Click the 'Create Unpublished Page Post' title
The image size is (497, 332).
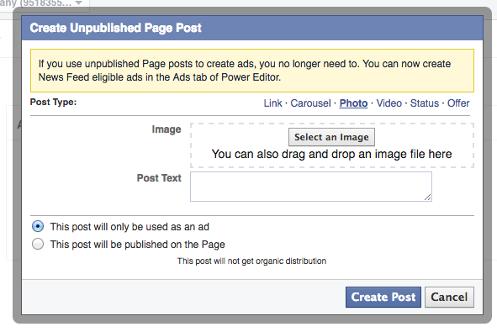(x=116, y=28)
